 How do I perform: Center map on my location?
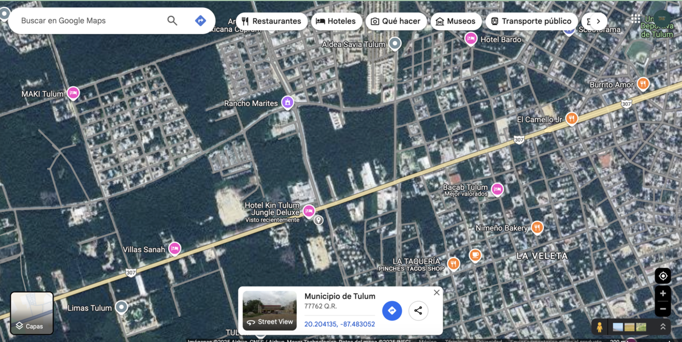click(663, 276)
